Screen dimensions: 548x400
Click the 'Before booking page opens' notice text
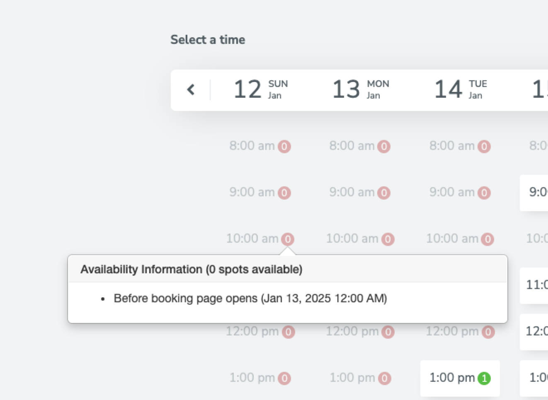coord(250,298)
